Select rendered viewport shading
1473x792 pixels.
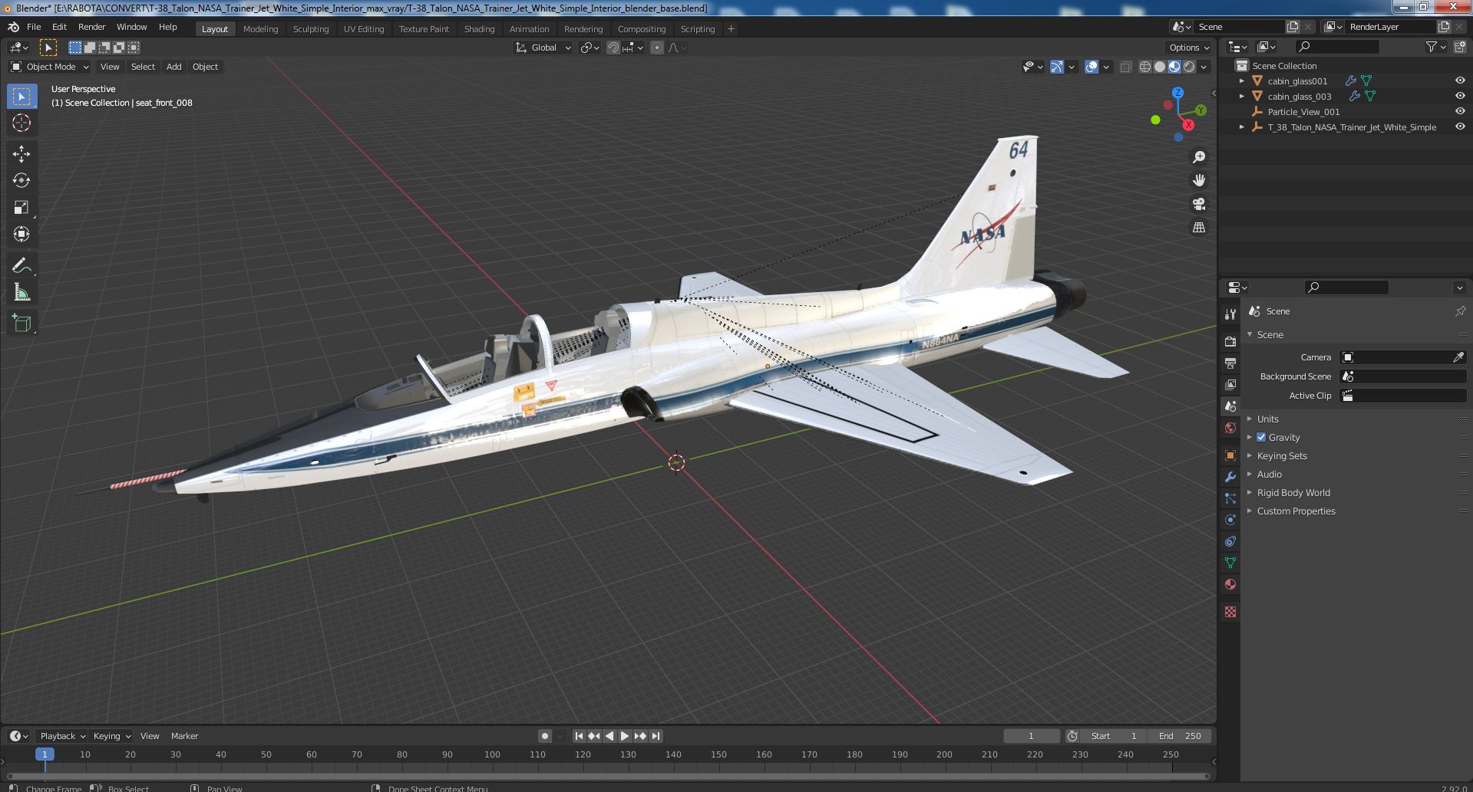click(1189, 67)
